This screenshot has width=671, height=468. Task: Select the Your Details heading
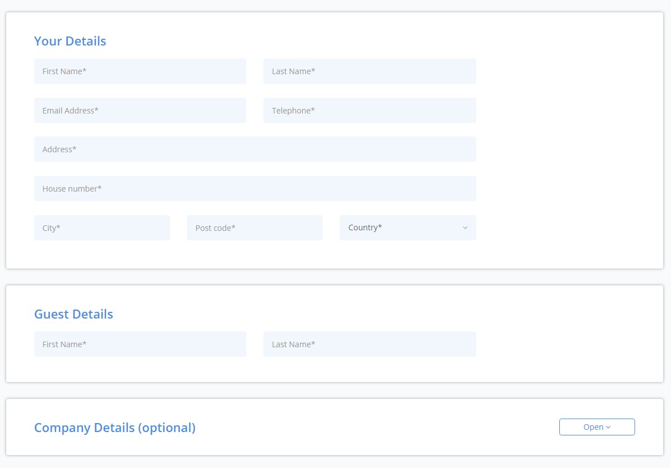click(x=70, y=40)
